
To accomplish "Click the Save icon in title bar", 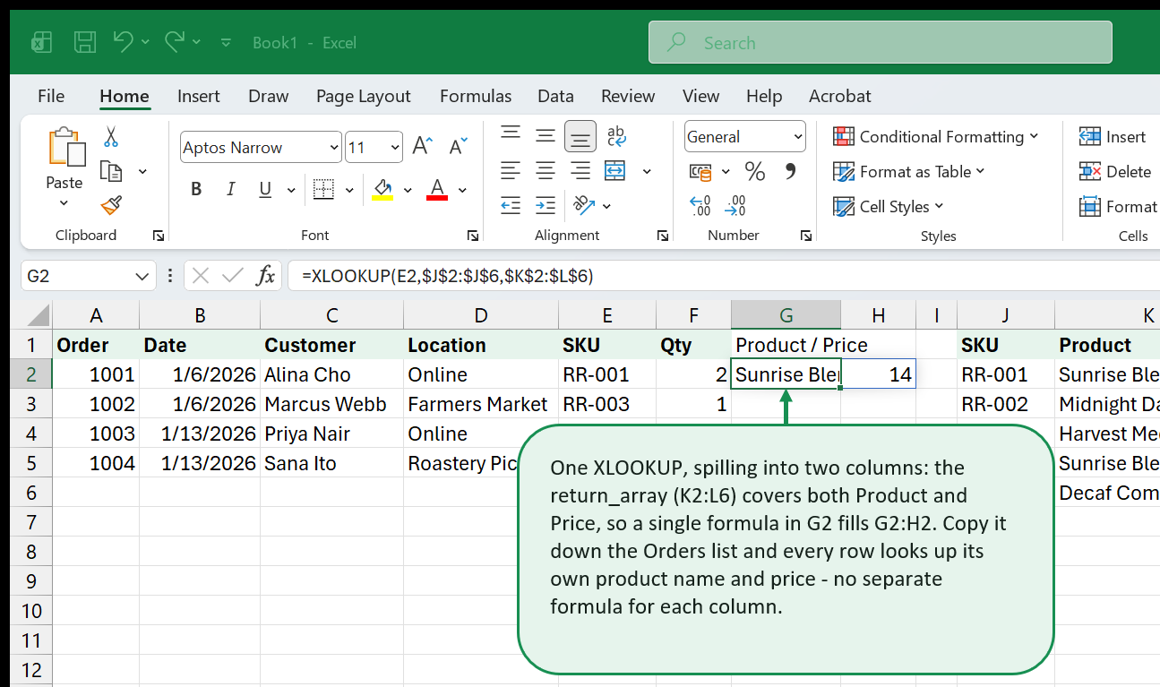I will (x=84, y=42).
